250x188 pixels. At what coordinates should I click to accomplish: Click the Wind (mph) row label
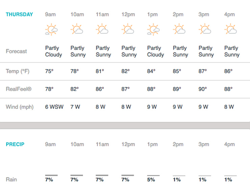[20, 107]
